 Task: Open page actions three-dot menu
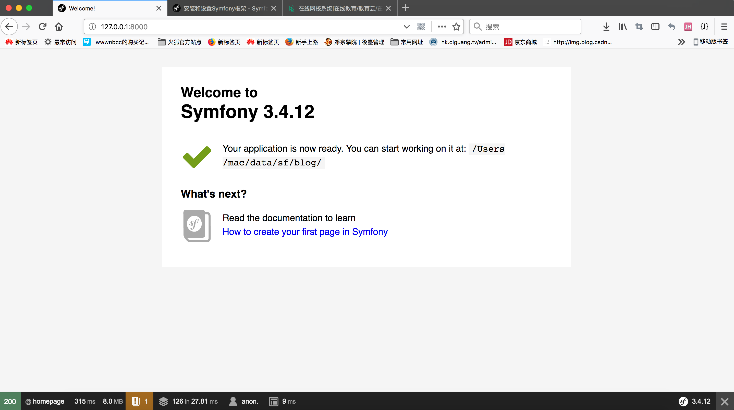point(442,27)
